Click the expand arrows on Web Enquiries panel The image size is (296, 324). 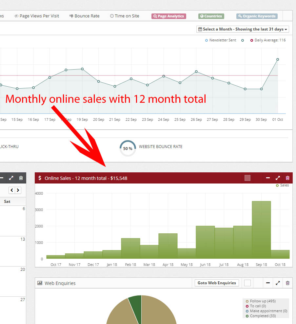[278, 283]
